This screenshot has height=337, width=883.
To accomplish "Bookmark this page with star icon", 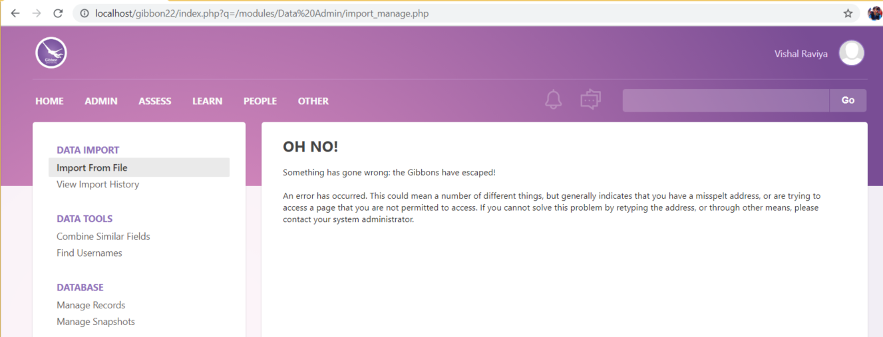I will pos(848,13).
